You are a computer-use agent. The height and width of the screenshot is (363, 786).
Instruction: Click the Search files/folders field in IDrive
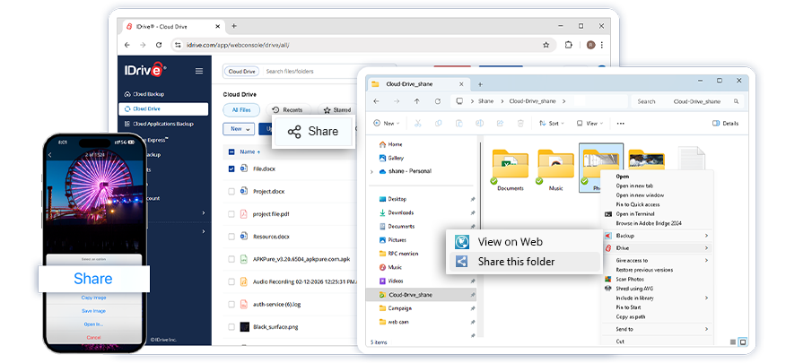[x=328, y=71]
